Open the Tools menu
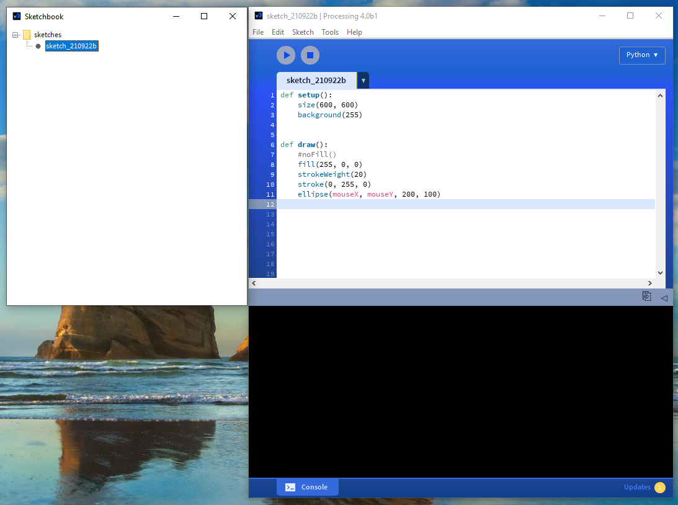 pyautogui.click(x=330, y=32)
